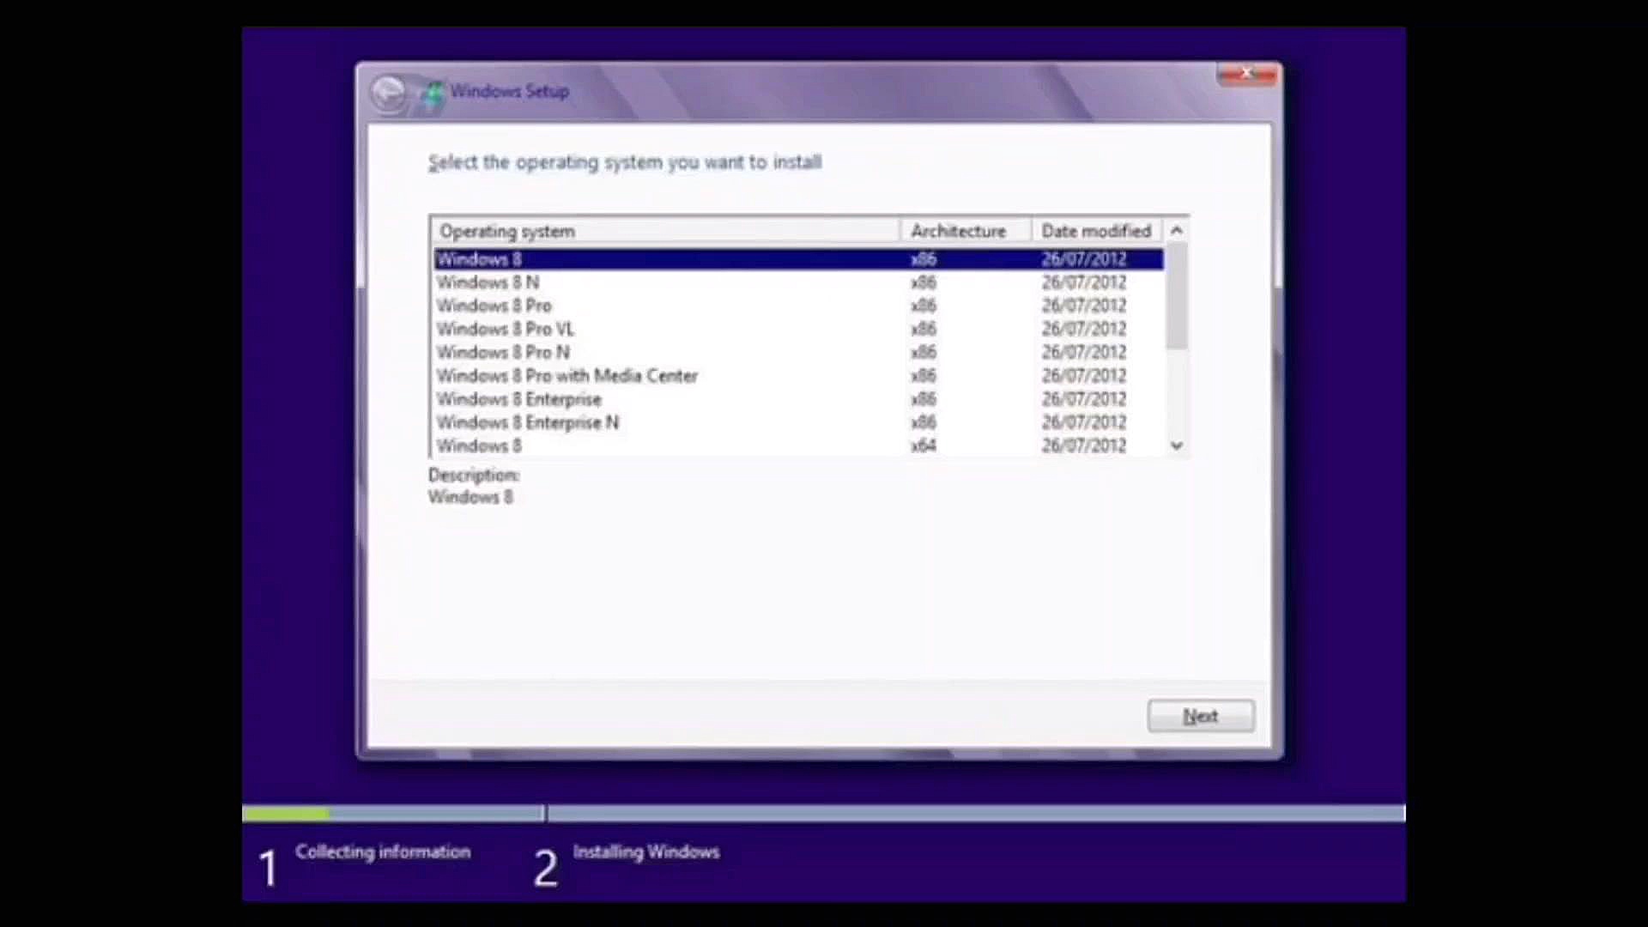The width and height of the screenshot is (1648, 927).
Task: Select the highlighted Windows 8 x86 row
Action: point(798,259)
